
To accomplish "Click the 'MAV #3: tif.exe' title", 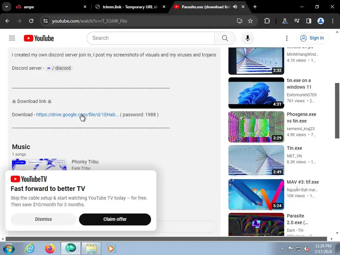I will click(x=303, y=182).
